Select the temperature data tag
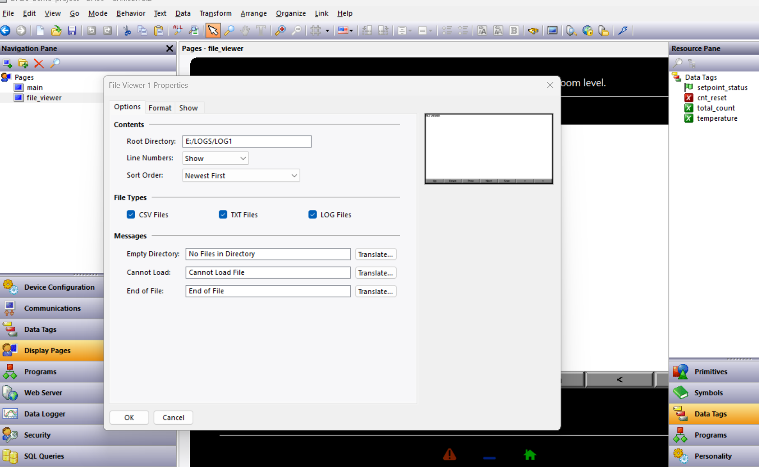Image resolution: width=759 pixels, height=467 pixels. 717,118
